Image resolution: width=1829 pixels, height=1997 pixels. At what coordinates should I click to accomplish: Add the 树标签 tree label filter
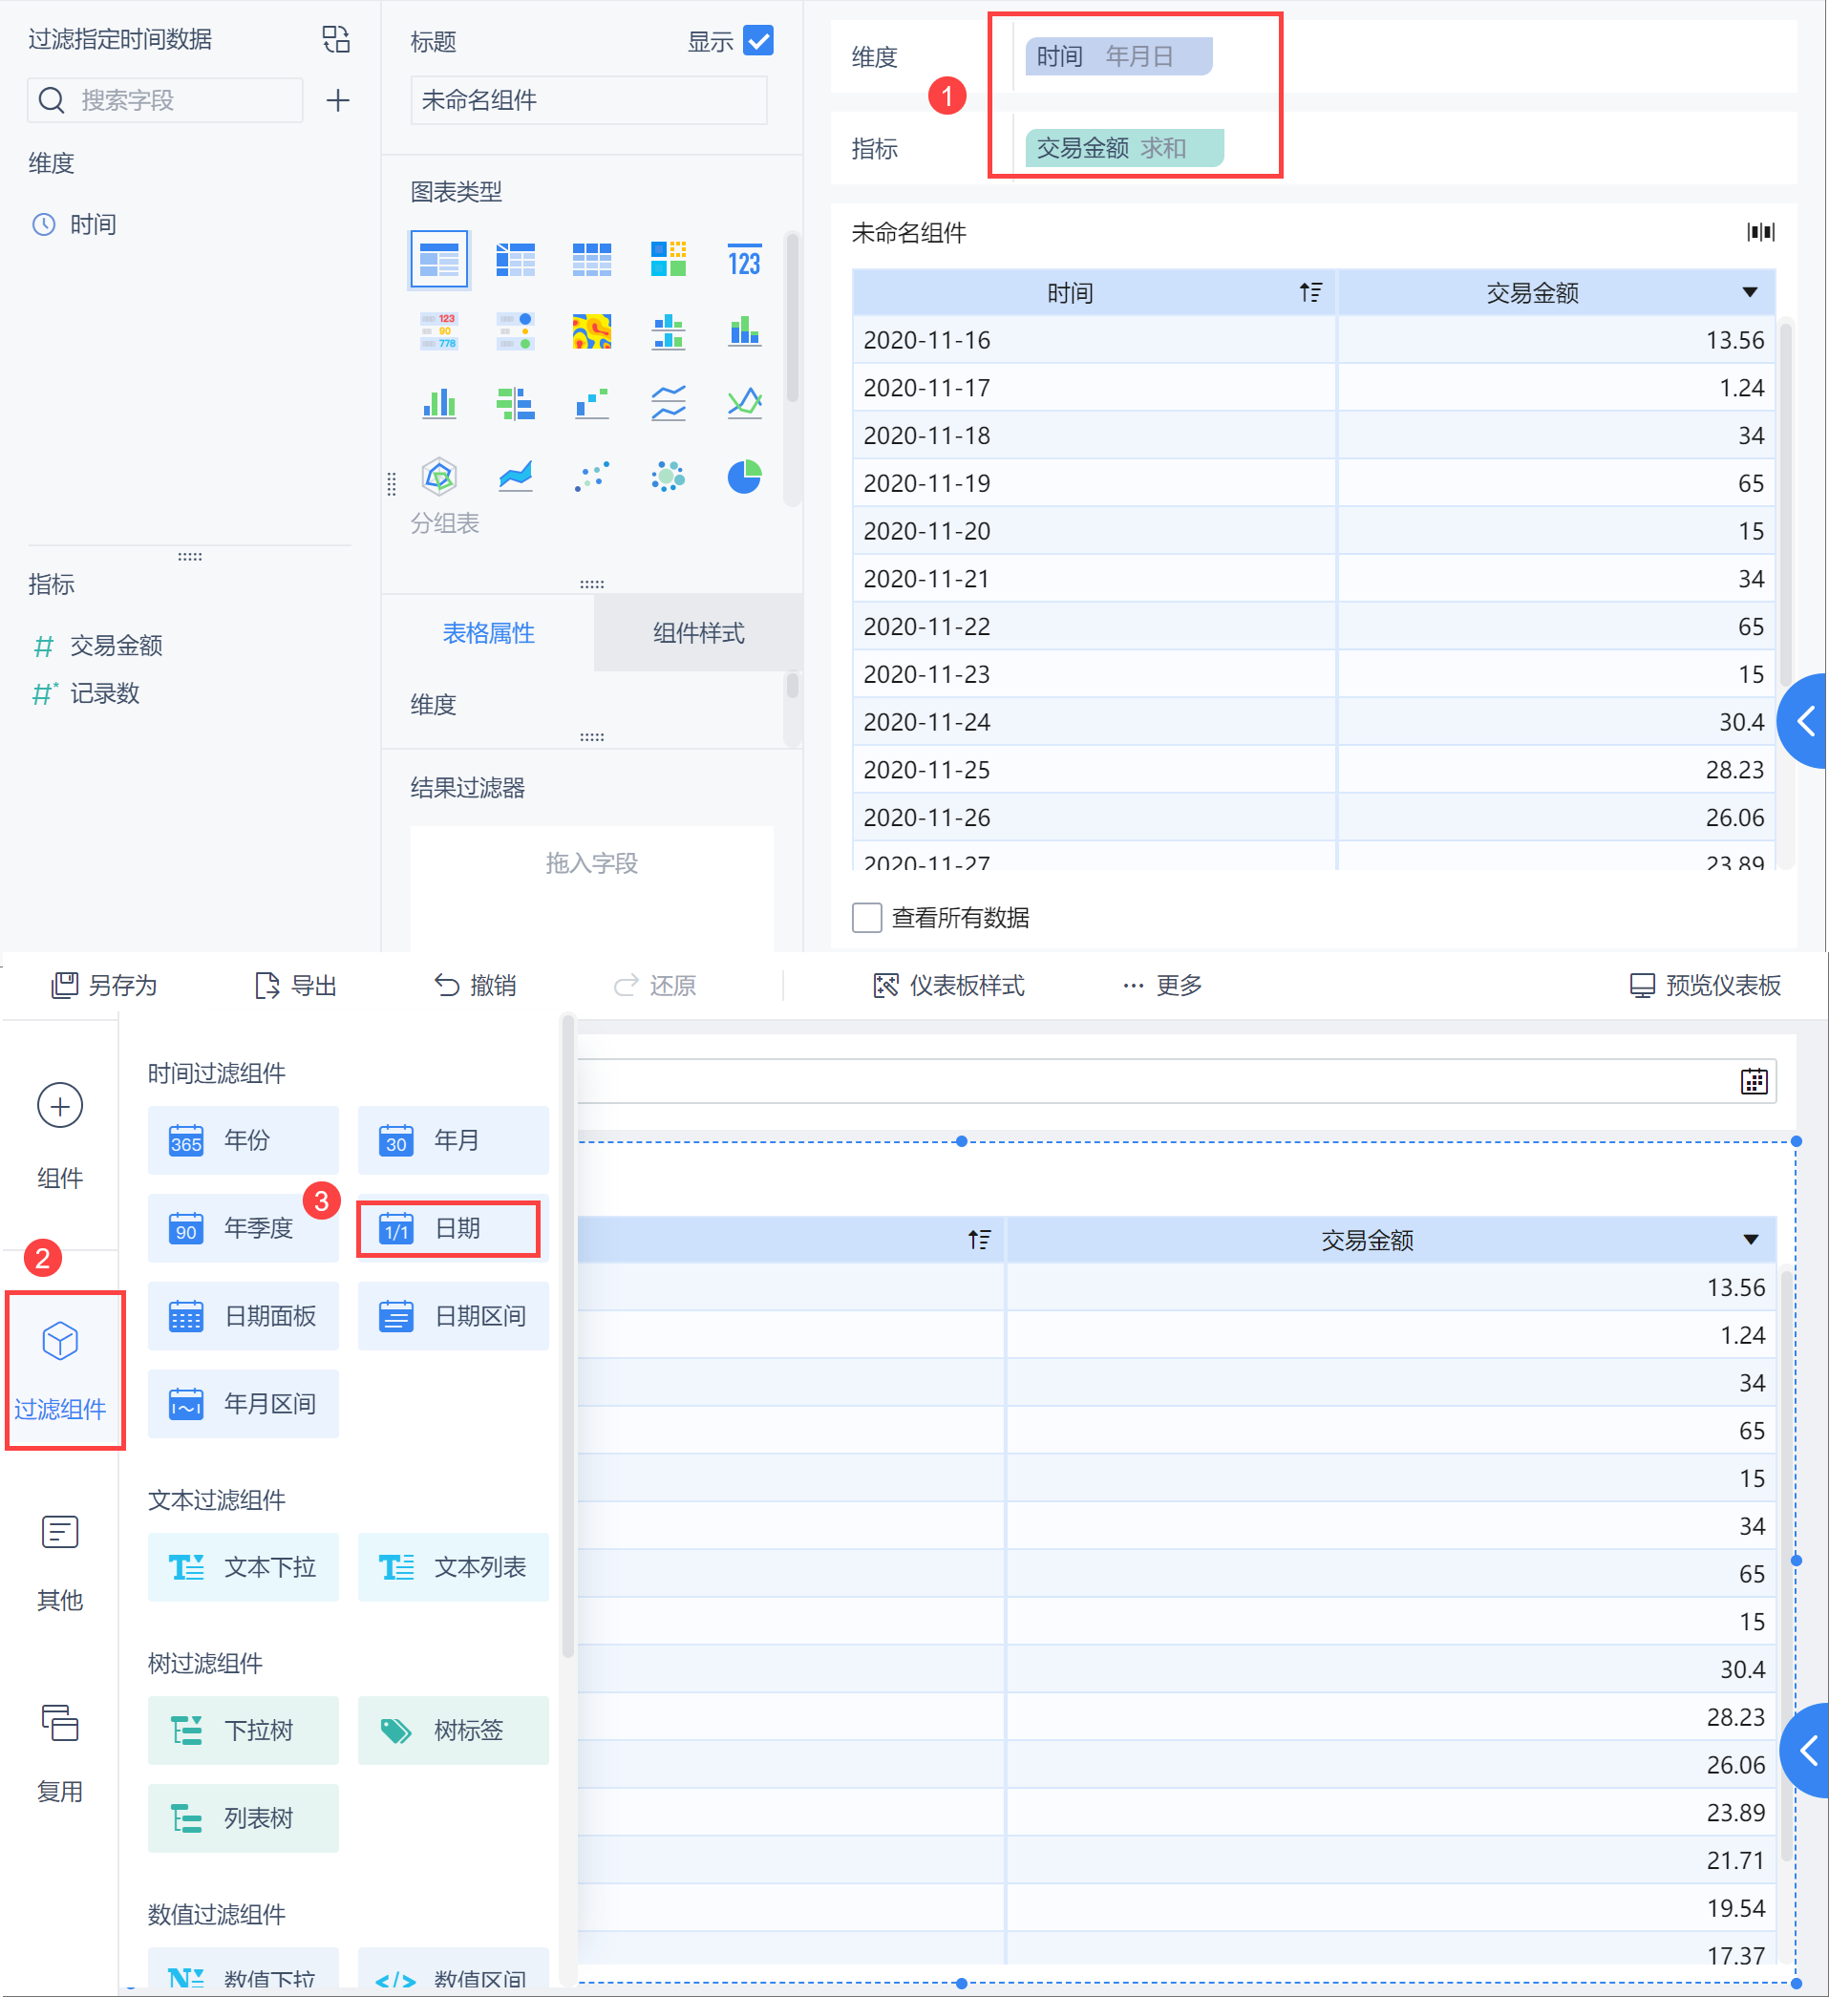pos(453,1730)
